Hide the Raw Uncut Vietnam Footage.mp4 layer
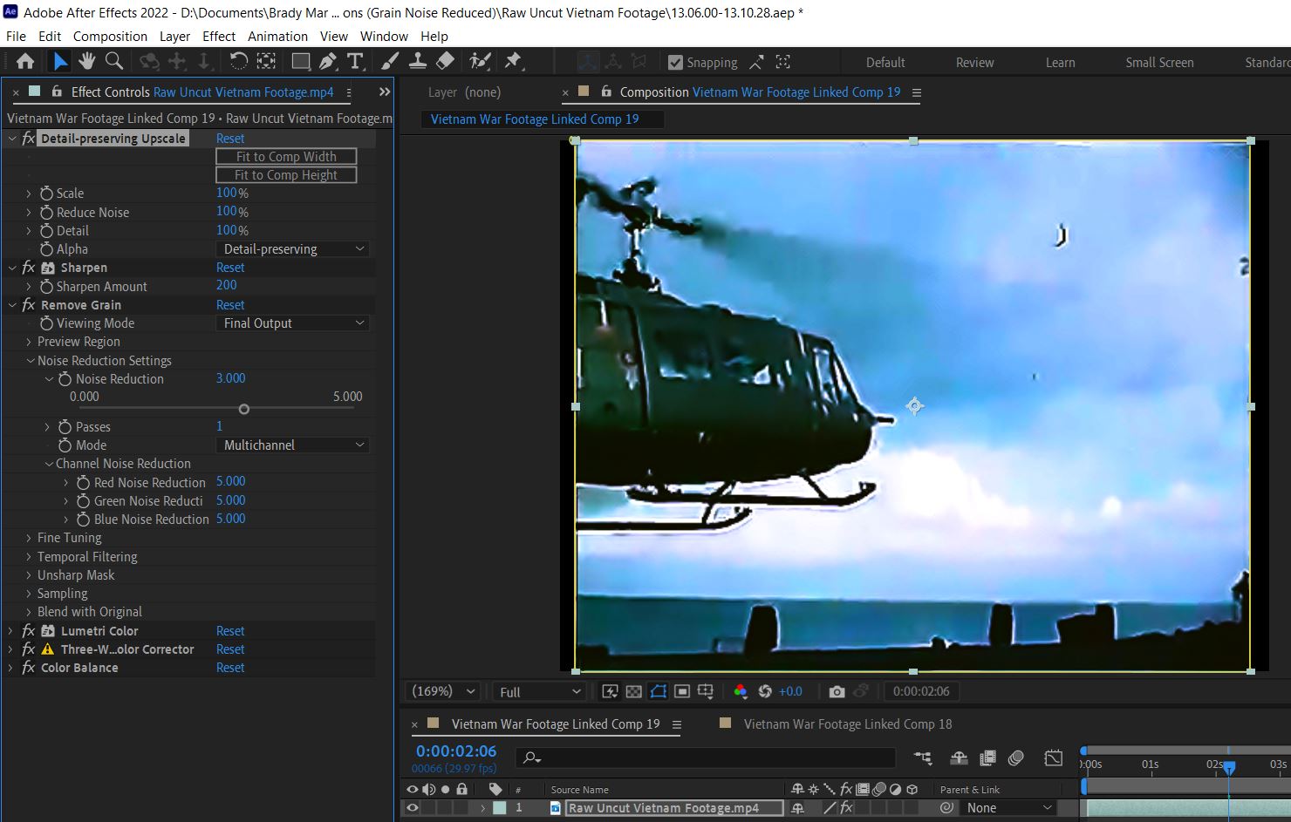Viewport: 1291px width, 822px height. point(413,808)
